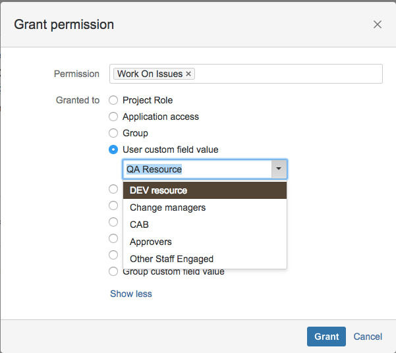Click the QA Resource text field
Screen dimensions: 396x353
[x=197, y=169]
